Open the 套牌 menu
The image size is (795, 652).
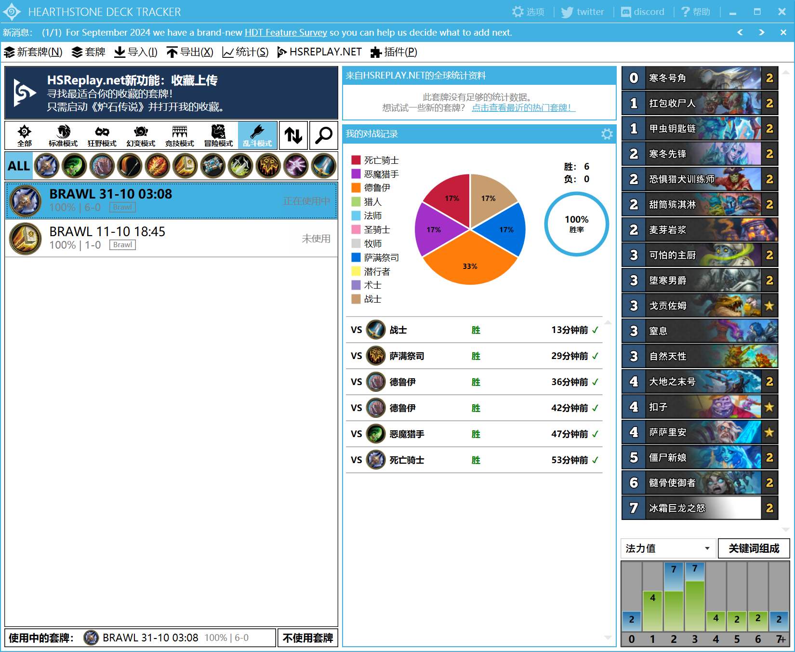point(89,52)
